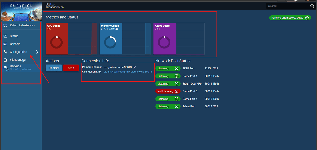
Task: Click the '0.78 / 3.42 GB' memory value
Action: [x=109, y=29]
